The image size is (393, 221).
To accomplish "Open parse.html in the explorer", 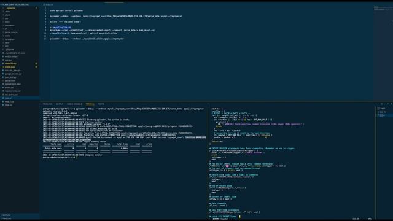I will pyautogui.click(x=10, y=80).
